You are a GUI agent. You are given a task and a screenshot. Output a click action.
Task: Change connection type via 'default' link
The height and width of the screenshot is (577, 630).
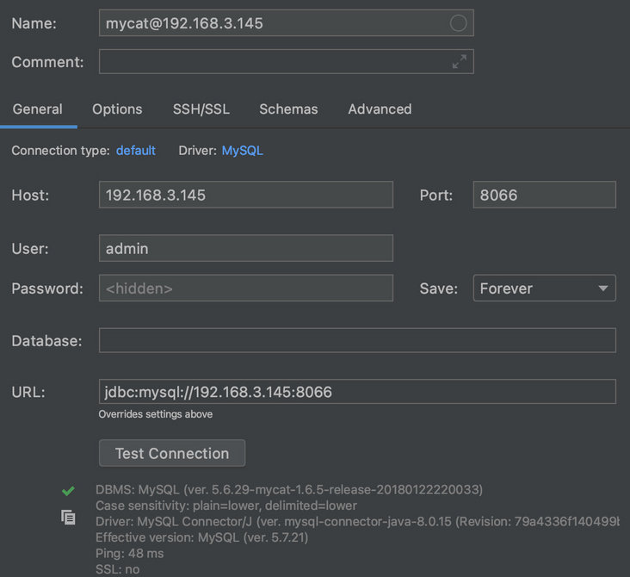pyautogui.click(x=136, y=151)
